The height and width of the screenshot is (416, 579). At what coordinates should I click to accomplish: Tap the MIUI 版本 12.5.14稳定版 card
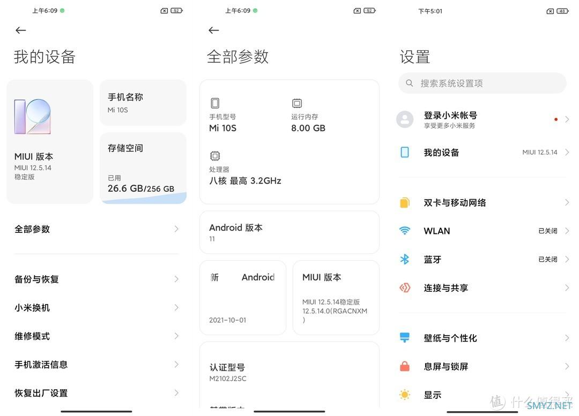(x=336, y=298)
